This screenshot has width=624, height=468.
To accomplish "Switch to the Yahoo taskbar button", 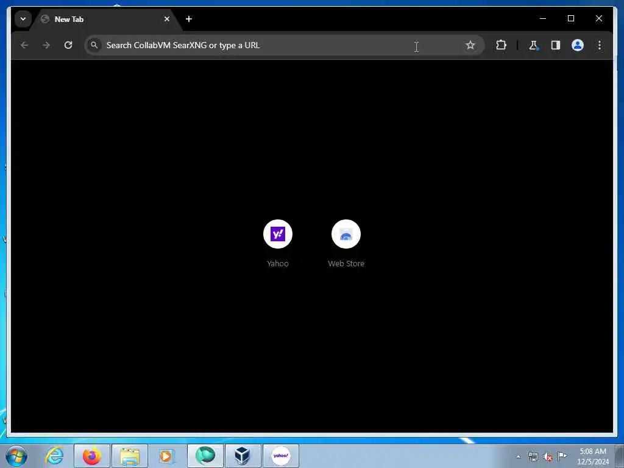I will pos(281,456).
